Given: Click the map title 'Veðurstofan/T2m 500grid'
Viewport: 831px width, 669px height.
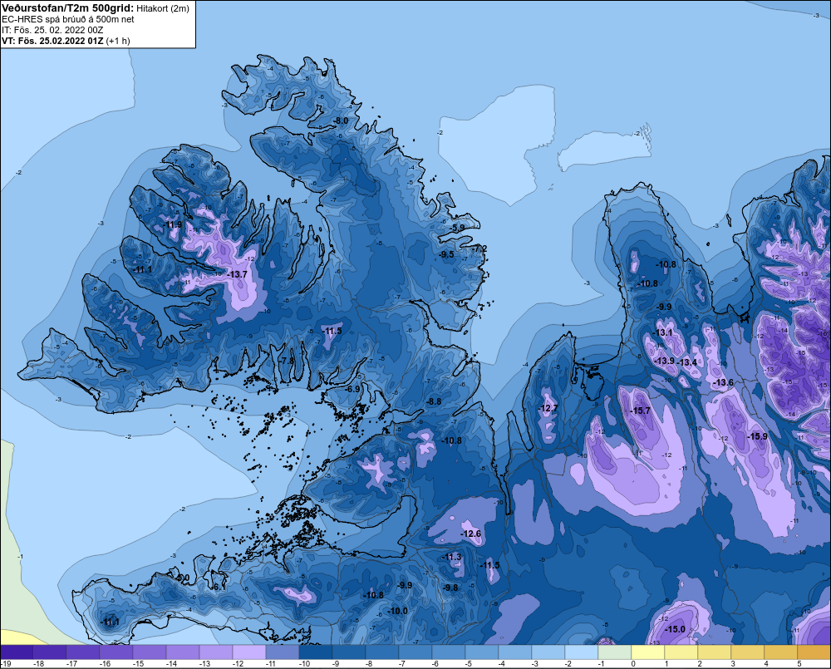Looking at the screenshot, I should pos(67,8).
